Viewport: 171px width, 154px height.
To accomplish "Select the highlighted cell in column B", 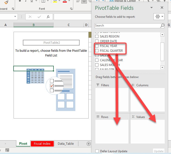I will (33, 68).
